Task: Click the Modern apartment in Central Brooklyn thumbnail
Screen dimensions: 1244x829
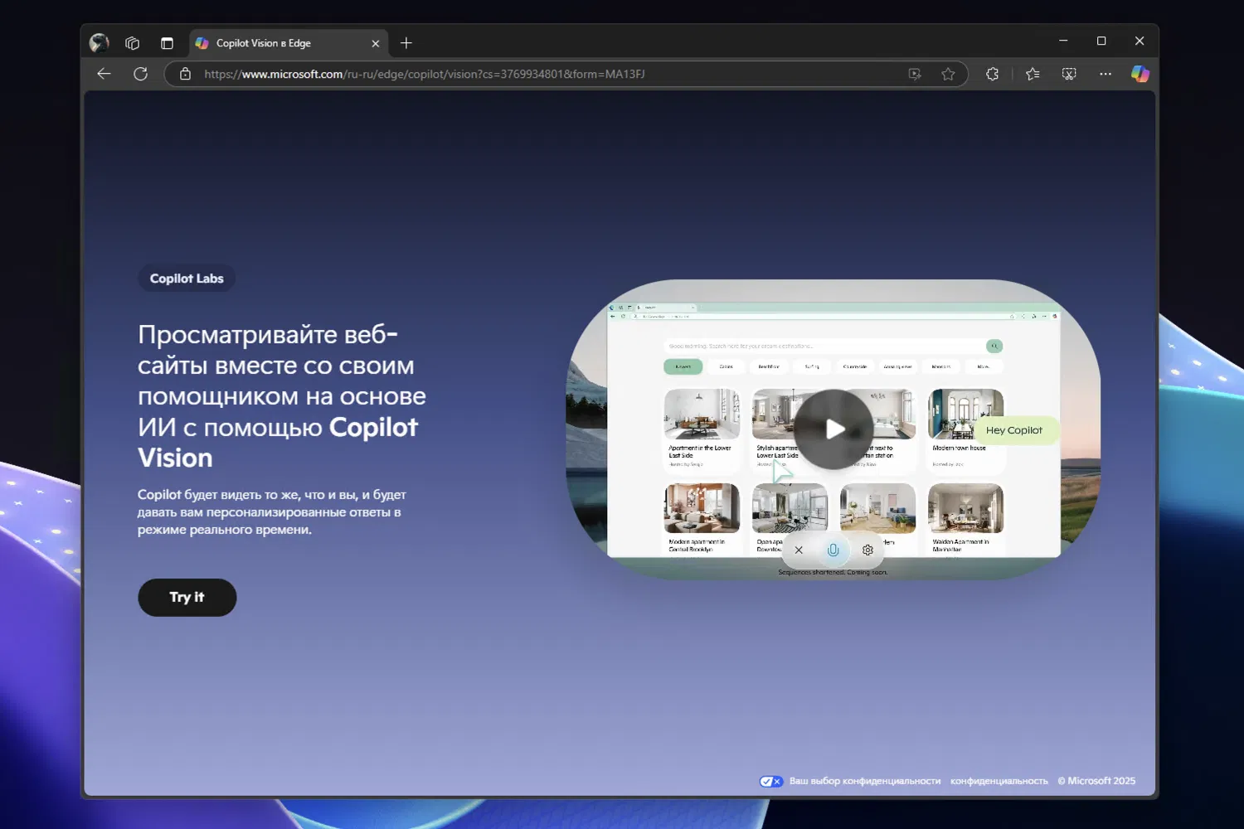Action: (702, 508)
